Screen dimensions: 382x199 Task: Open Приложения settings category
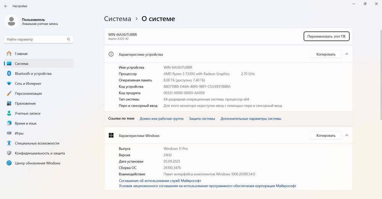point(39,104)
